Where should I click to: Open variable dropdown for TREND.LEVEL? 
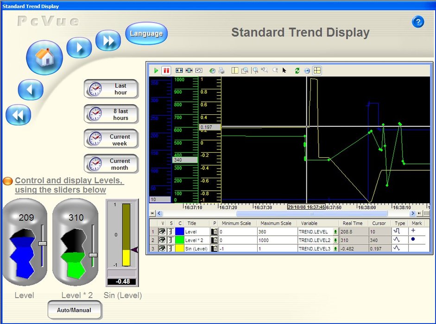point(336,231)
